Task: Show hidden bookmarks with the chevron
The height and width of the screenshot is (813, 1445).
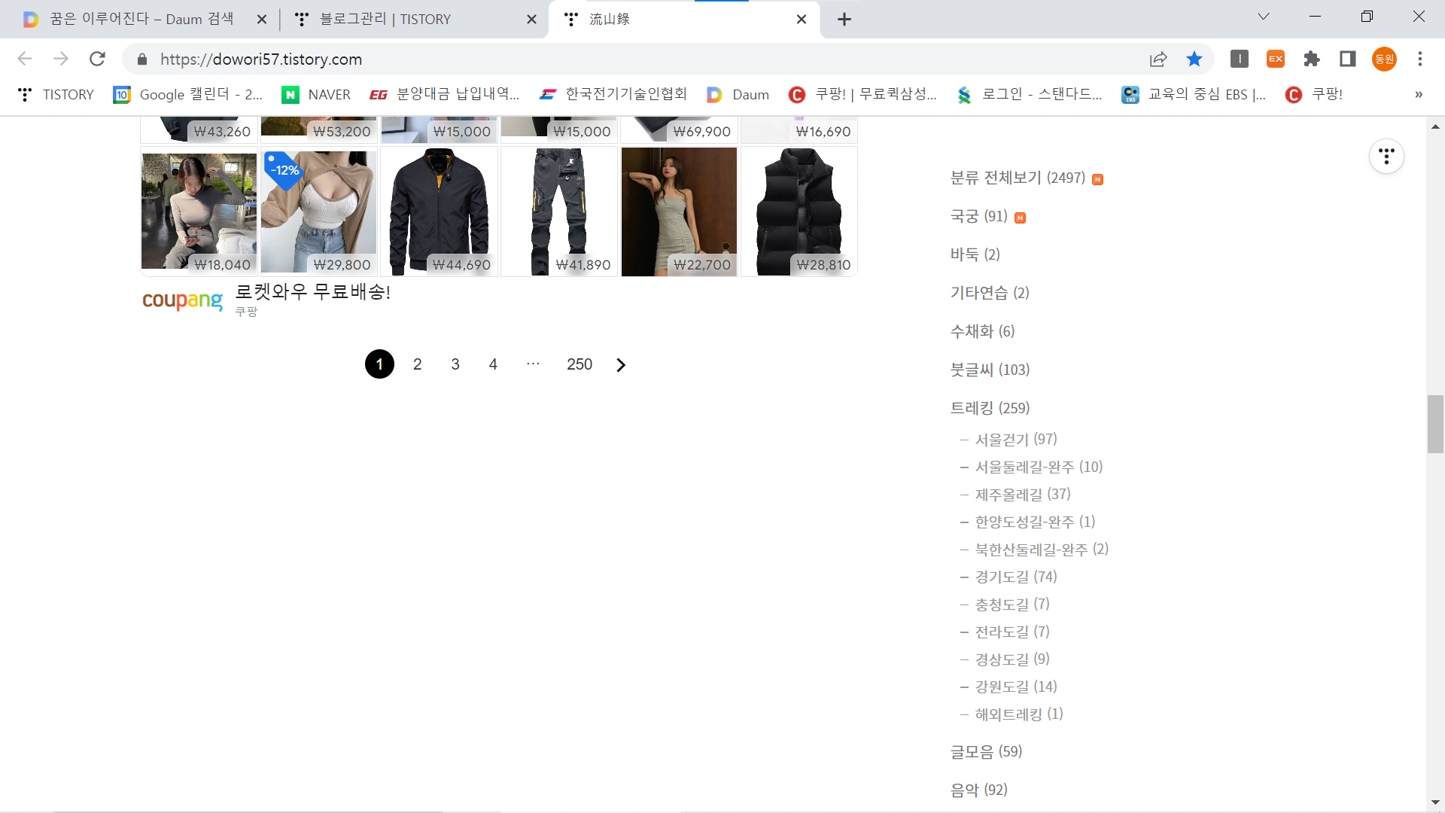Action: point(1419,94)
